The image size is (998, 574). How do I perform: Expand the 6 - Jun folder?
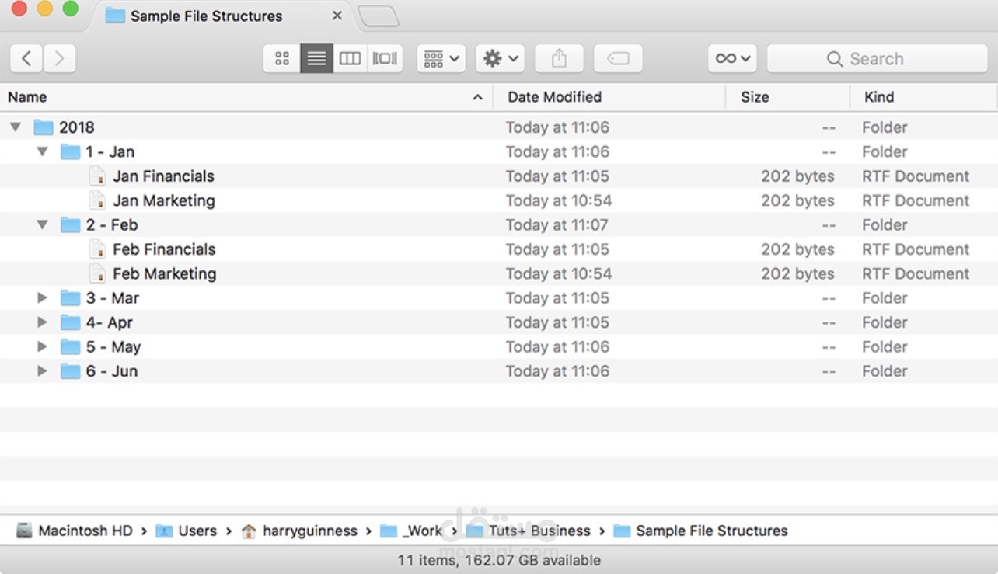tap(42, 371)
